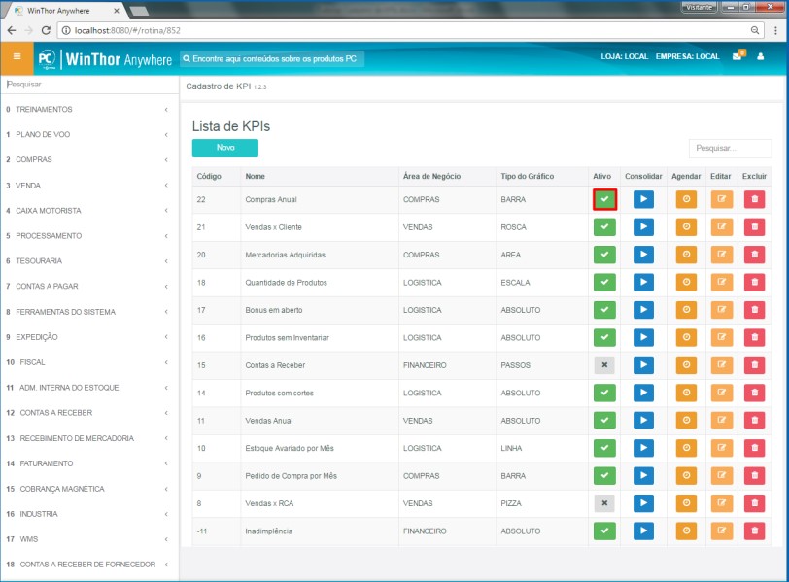Open the PLANO DE VOO menu item
Screen dimensions: 789x582
click(88, 134)
